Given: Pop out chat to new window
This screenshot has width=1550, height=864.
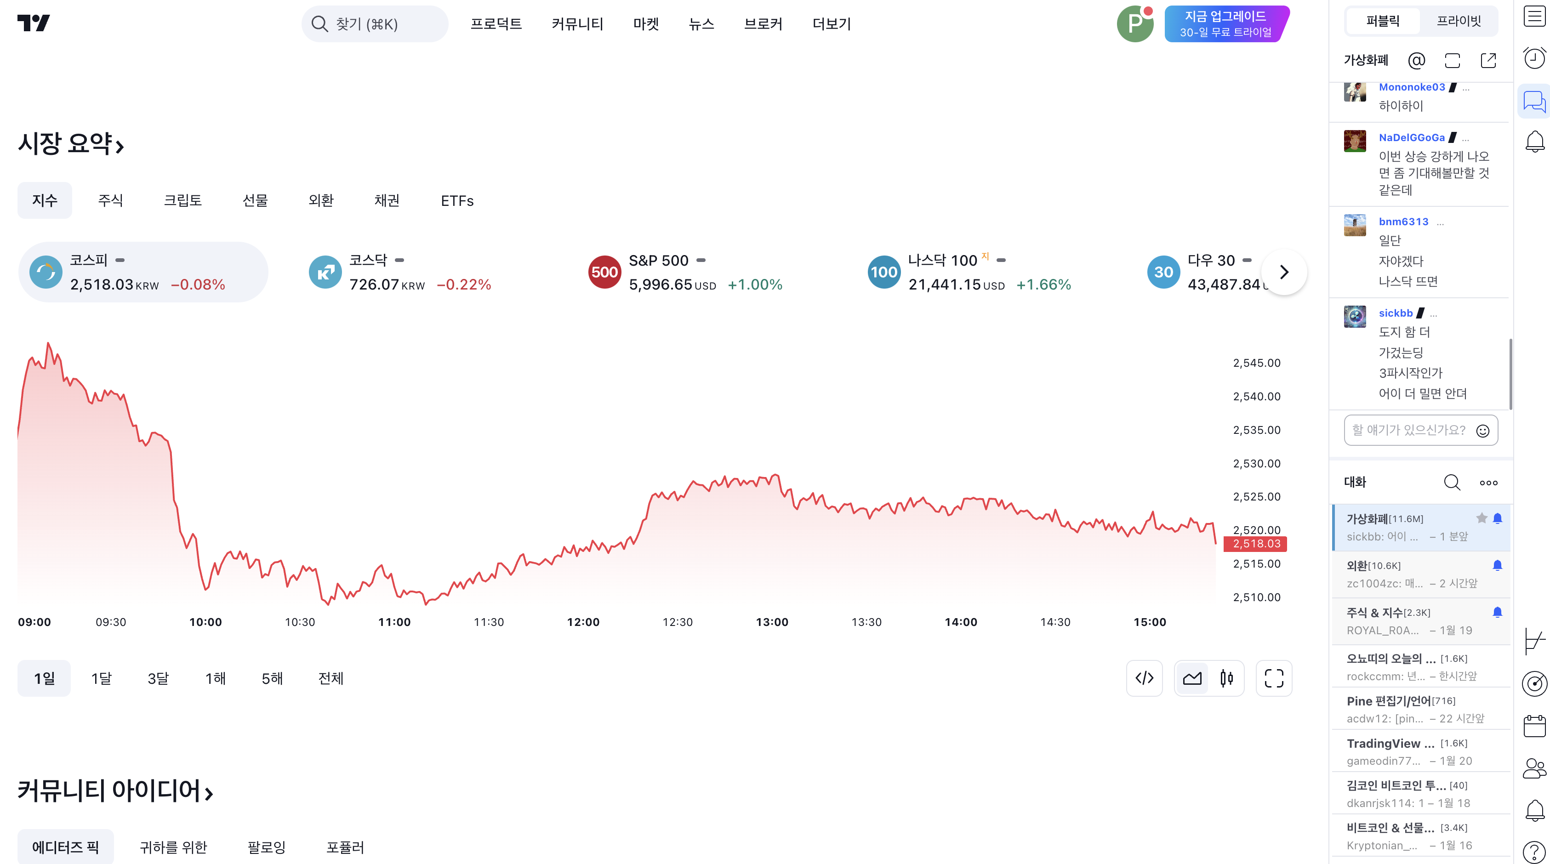Looking at the screenshot, I should pyautogui.click(x=1488, y=60).
